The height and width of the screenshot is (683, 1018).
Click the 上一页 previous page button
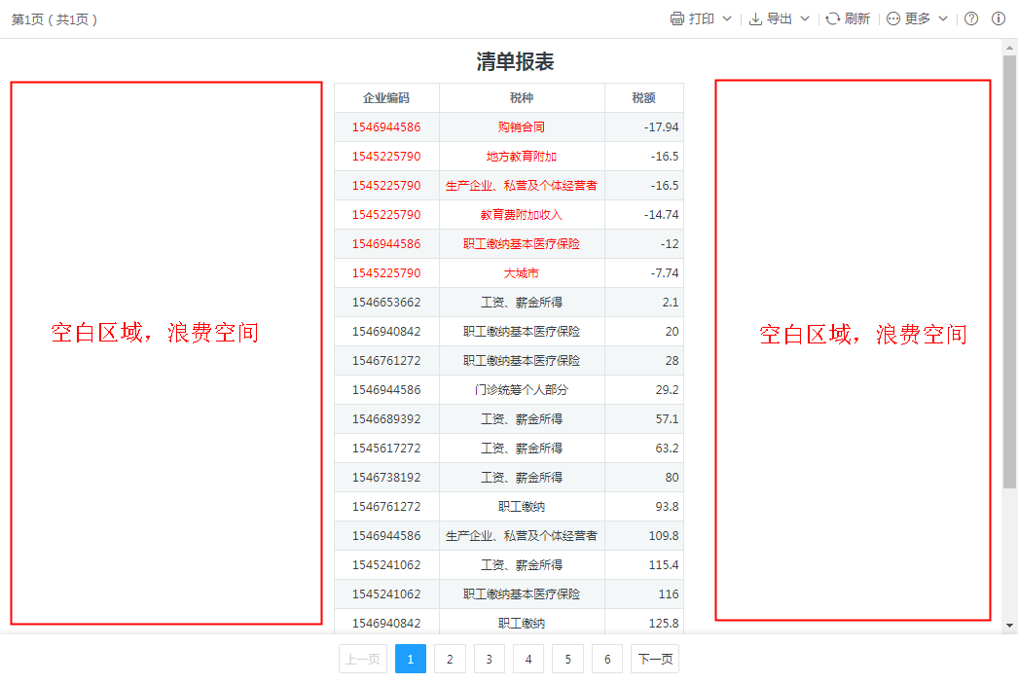pyautogui.click(x=363, y=660)
